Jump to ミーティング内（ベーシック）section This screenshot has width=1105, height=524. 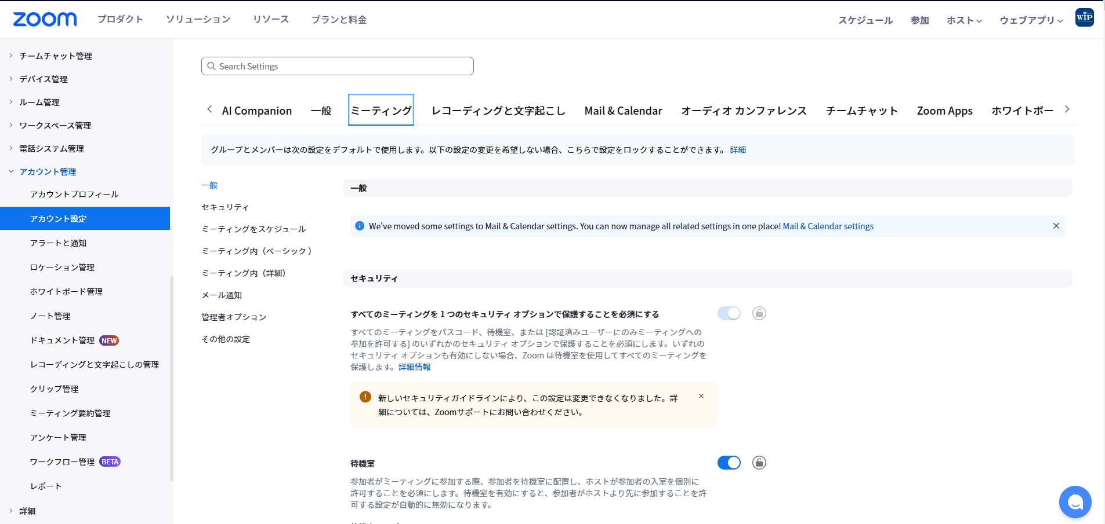point(257,251)
